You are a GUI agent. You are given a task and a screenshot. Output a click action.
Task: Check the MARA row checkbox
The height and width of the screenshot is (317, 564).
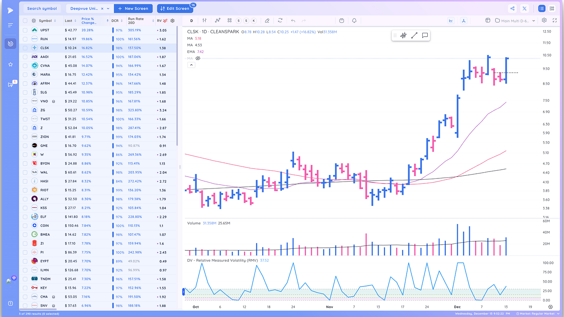(x=25, y=74)
